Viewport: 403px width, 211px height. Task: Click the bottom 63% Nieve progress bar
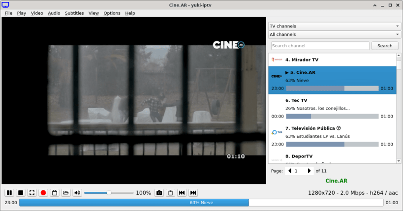click(201, 203)
